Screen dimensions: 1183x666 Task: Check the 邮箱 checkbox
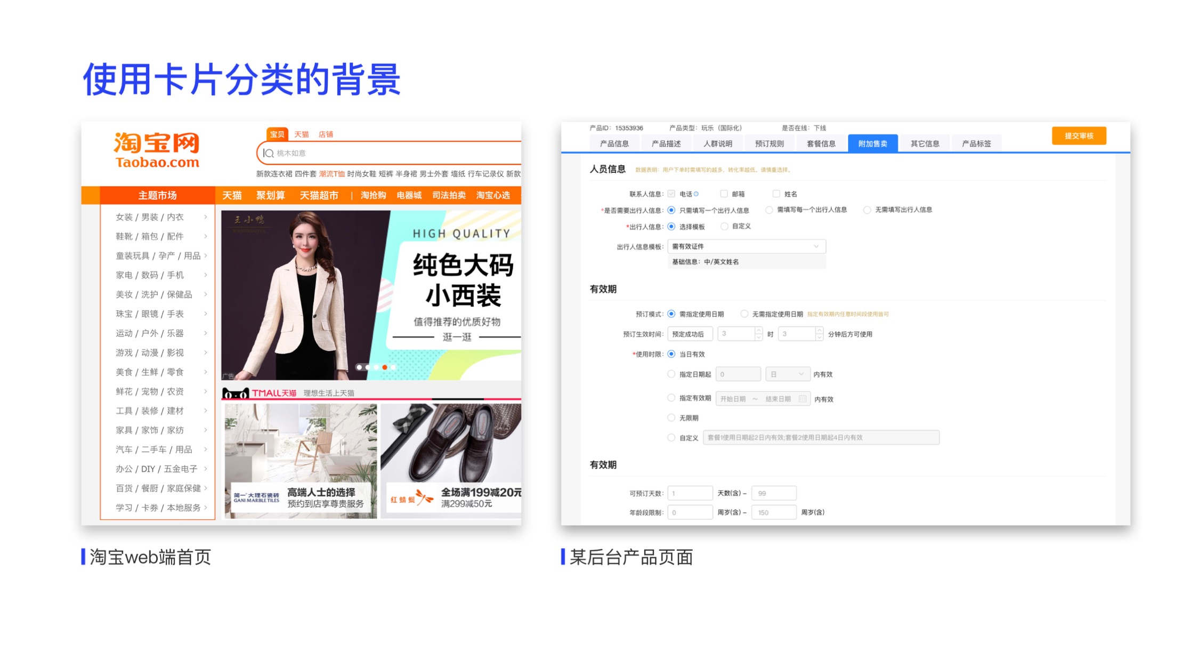coord(724,194)
